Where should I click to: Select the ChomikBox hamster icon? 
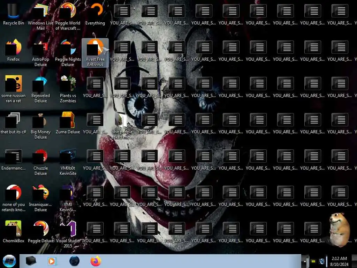click(14, 232)
